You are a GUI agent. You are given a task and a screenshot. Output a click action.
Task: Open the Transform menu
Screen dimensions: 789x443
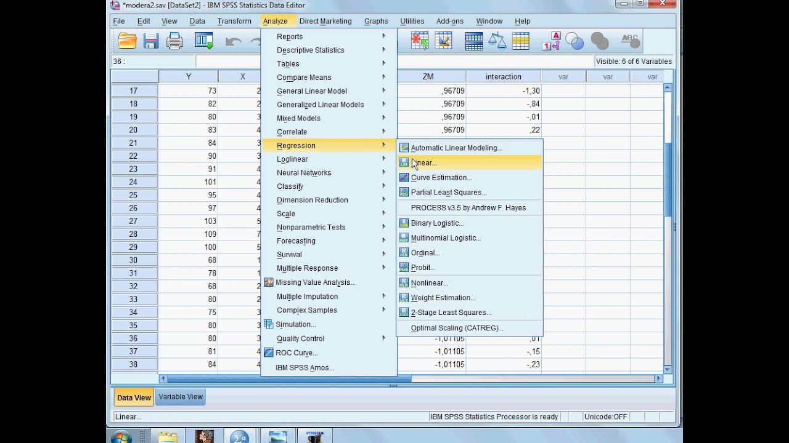(x=234, y=21)
